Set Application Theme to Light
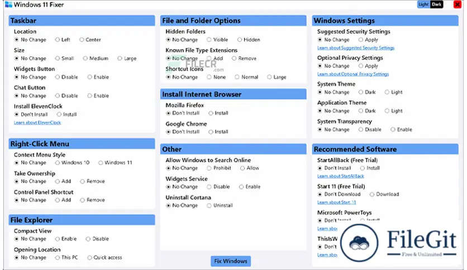The image size is (467, 270). click(393, 111)
